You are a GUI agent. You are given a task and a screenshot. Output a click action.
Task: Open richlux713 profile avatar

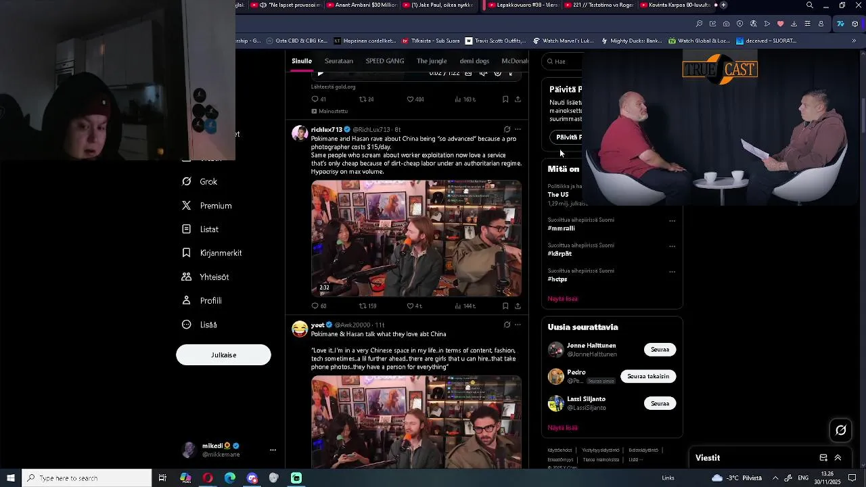[x=300, y=133]
